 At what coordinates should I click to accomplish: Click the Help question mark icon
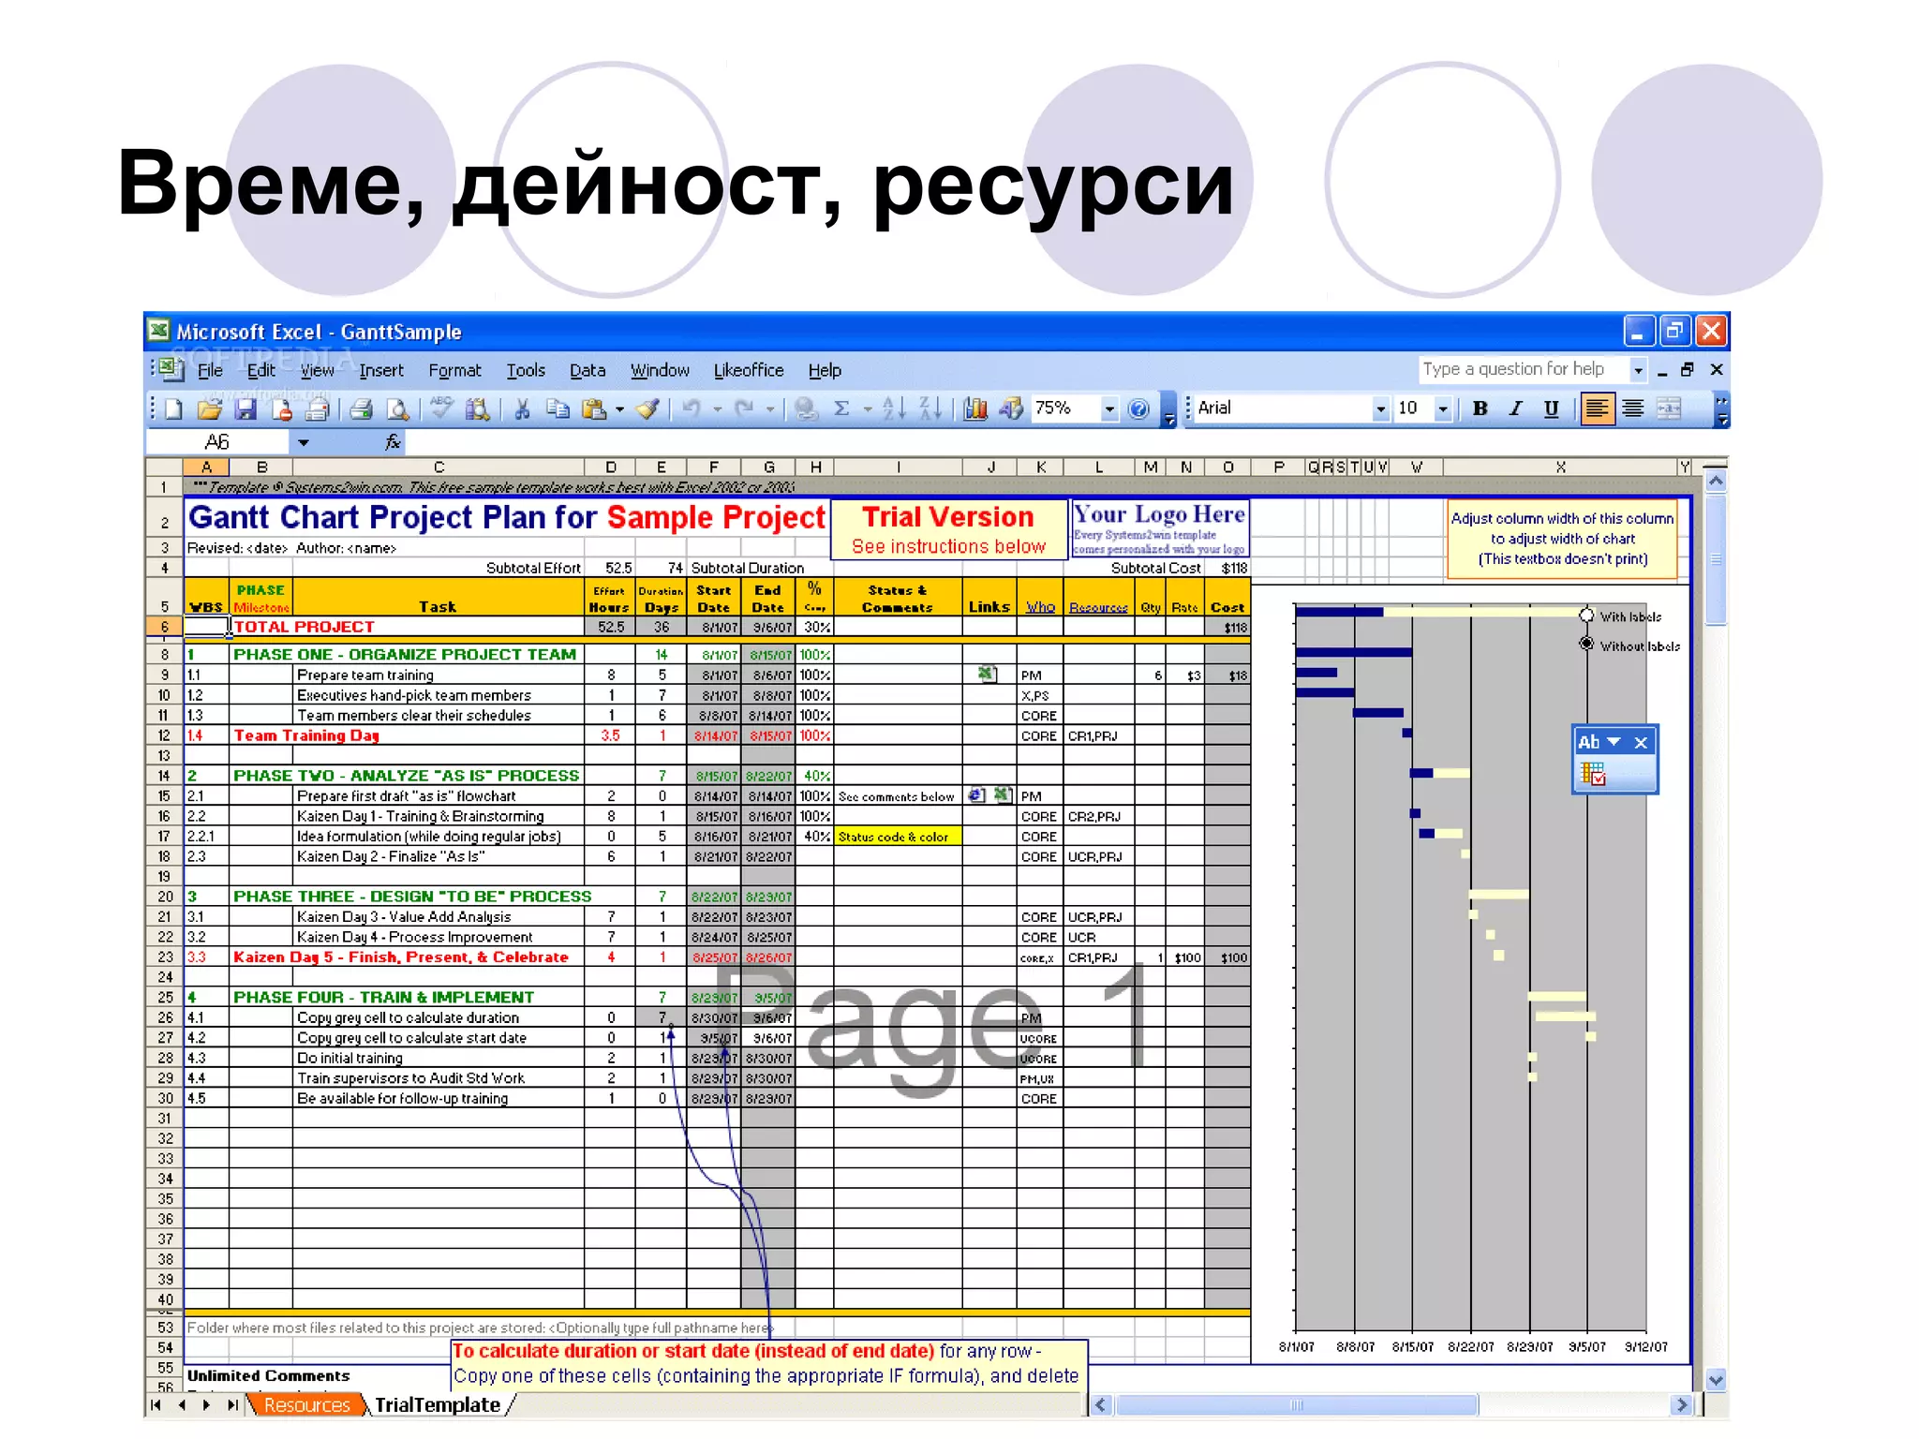pos(1138,408)
